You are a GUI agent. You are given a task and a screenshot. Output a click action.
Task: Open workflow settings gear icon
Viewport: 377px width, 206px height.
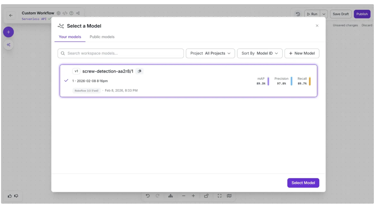coord(59,13)
